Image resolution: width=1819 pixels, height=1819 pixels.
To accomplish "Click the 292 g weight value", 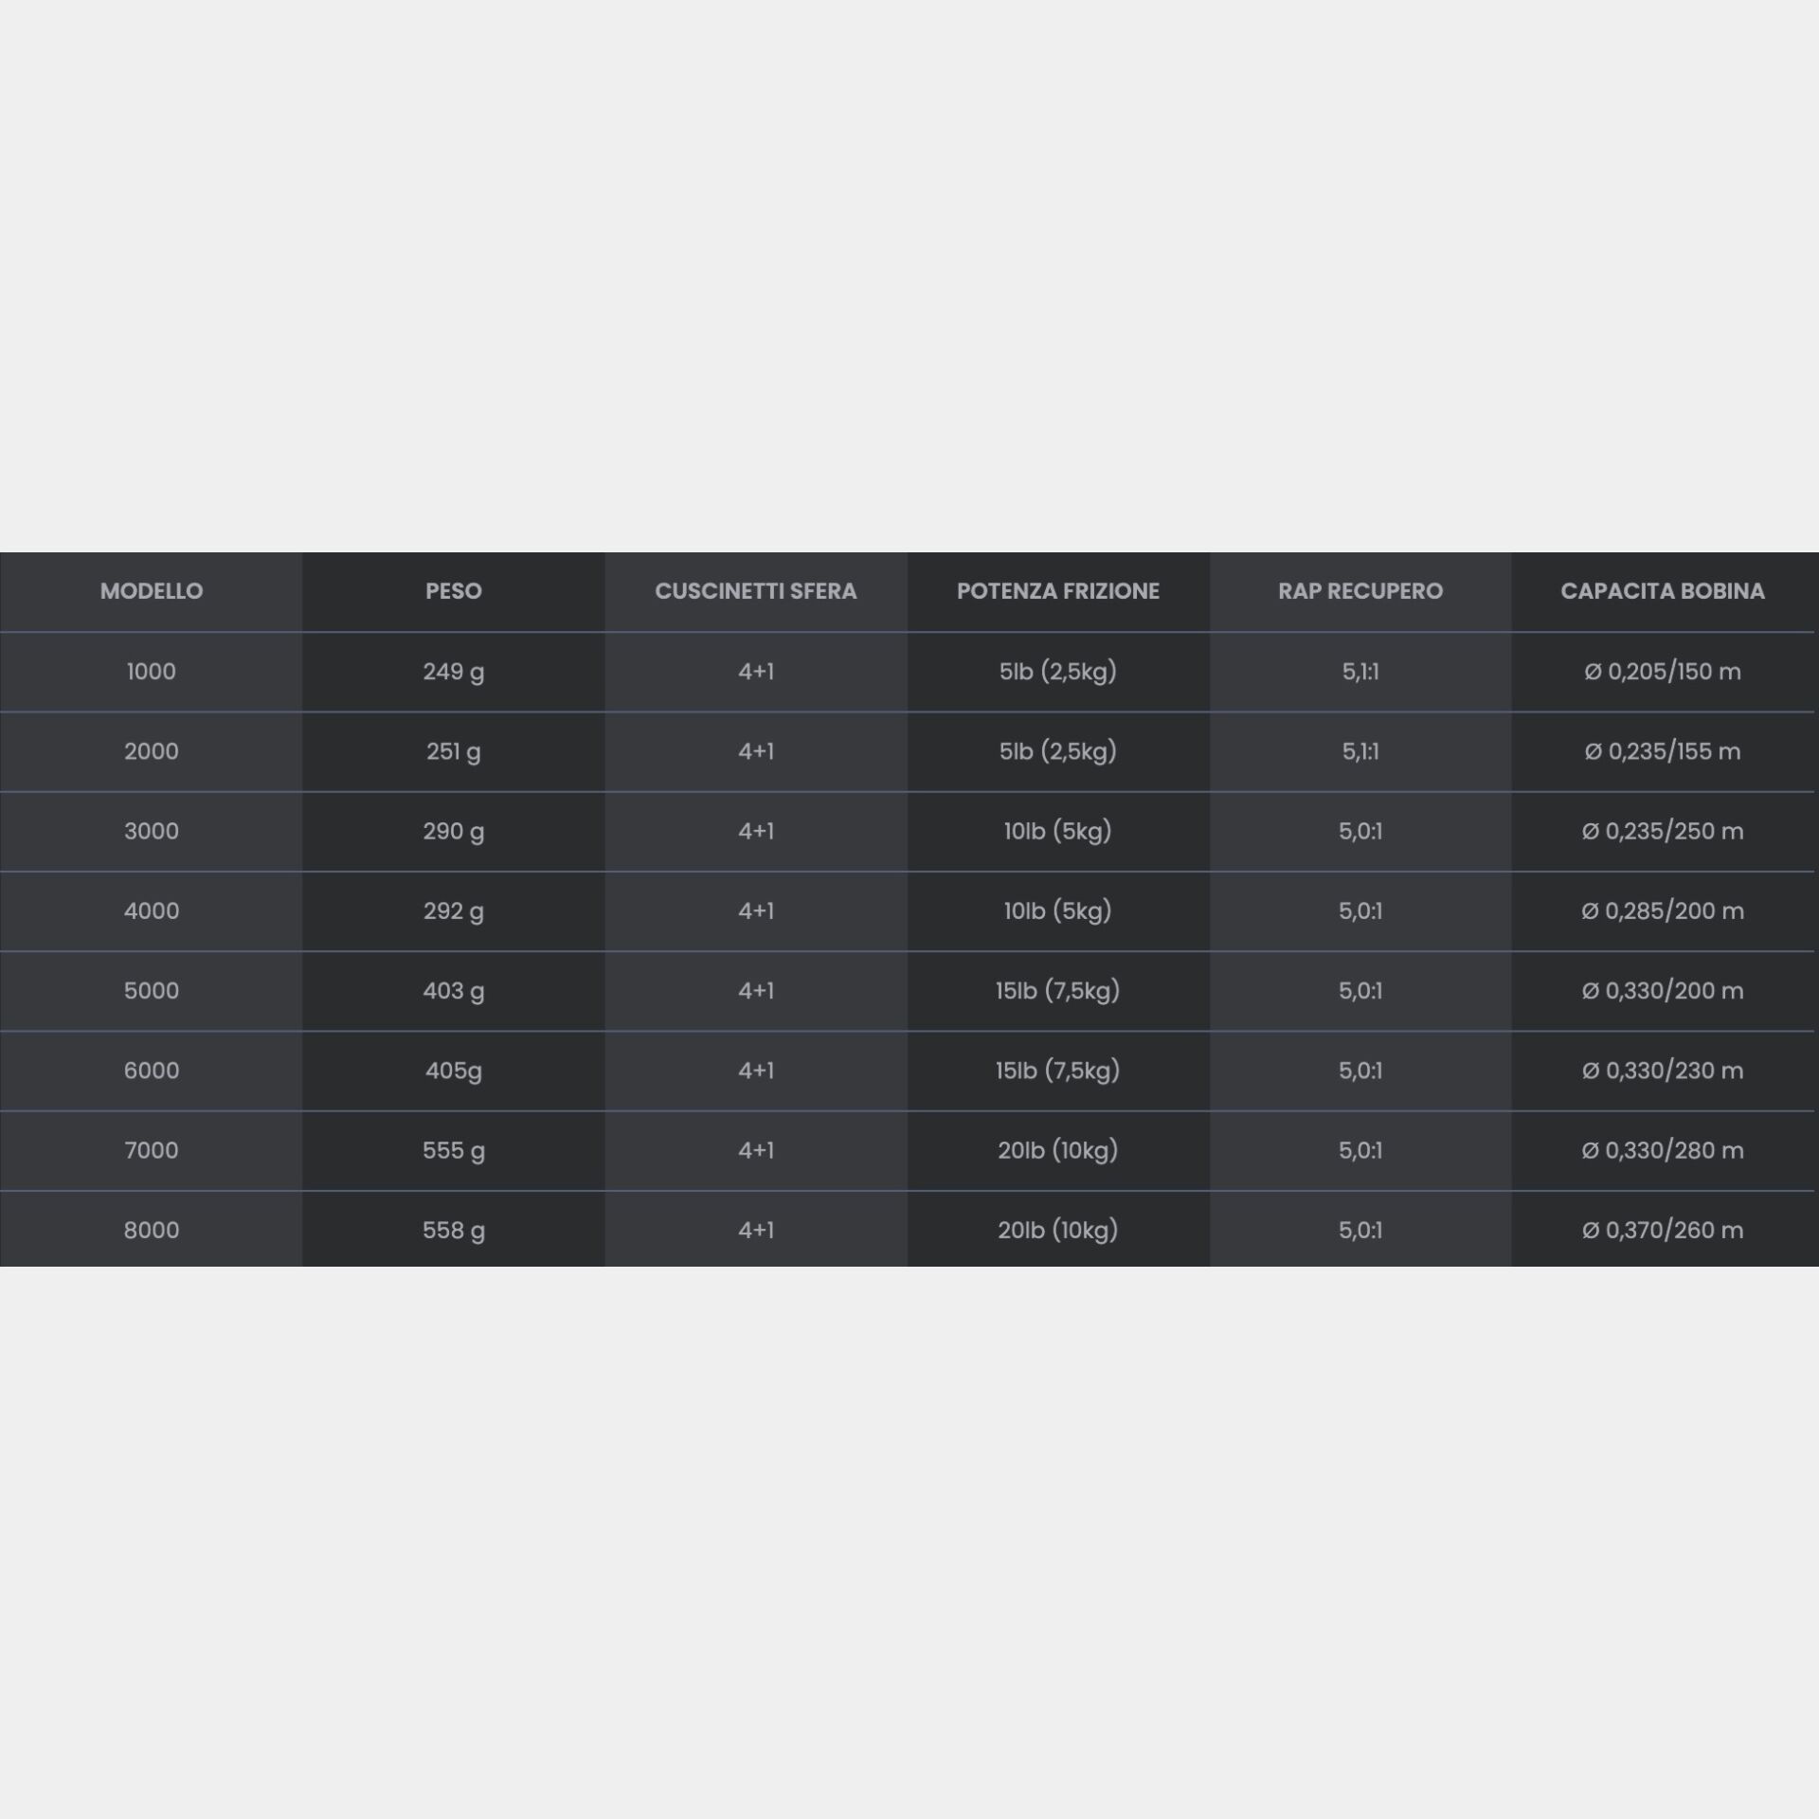I will (454, 911).
